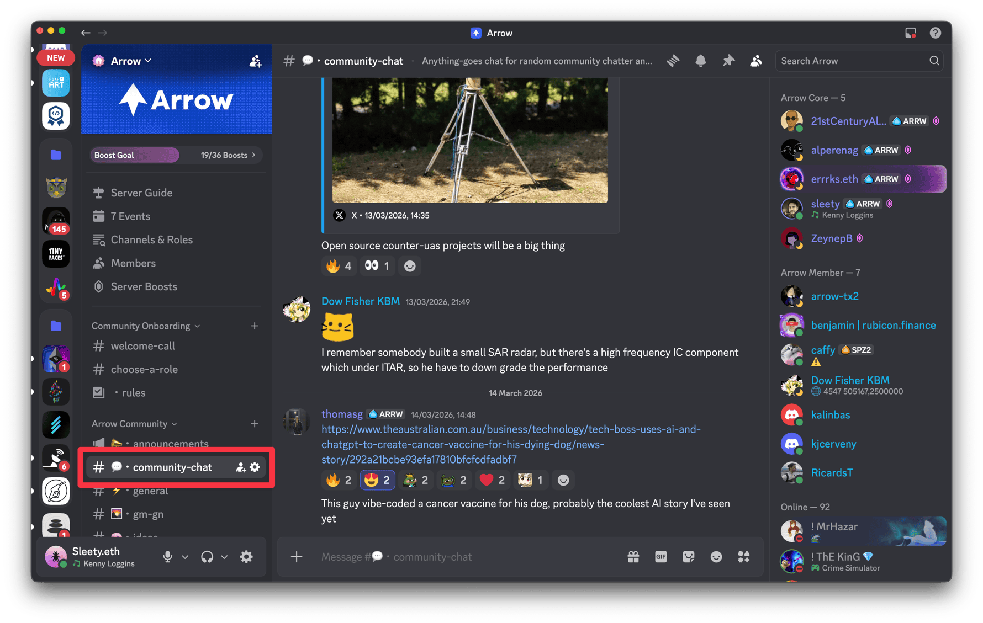
Task: Click the community-chat create invite icon
Action: [241, 467]
